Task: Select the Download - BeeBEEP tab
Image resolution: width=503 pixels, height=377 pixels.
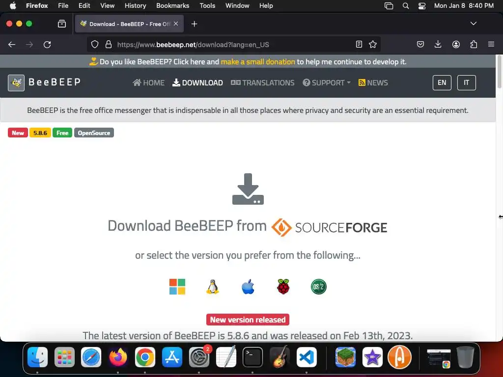Action: coord(129,24)
